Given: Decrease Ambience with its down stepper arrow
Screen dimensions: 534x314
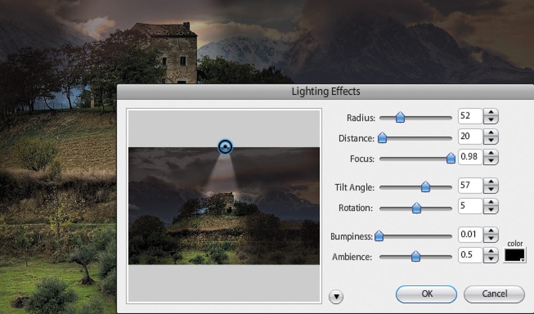Looking at the screenshot, I should 491,259.
